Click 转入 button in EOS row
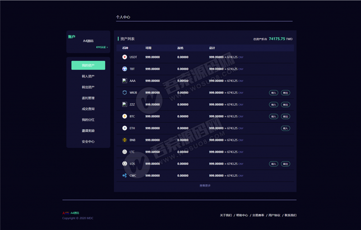 pyautogui.click(x=273, y=164)
